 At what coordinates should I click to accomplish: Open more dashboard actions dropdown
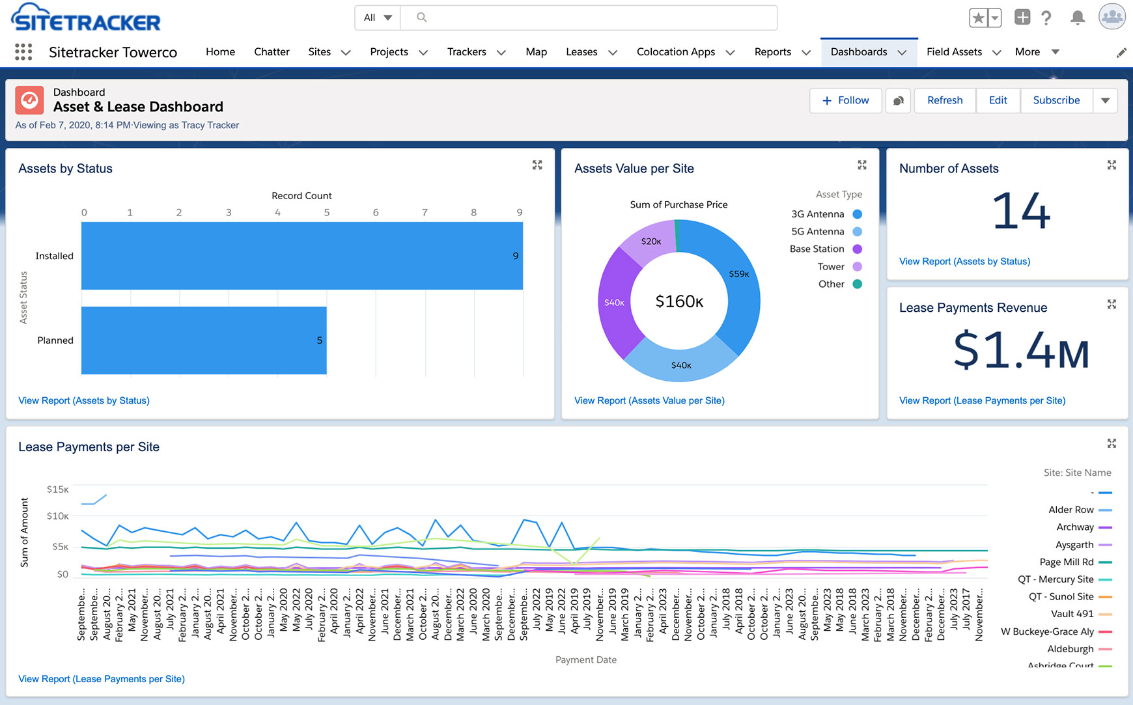coord(1105,101)
